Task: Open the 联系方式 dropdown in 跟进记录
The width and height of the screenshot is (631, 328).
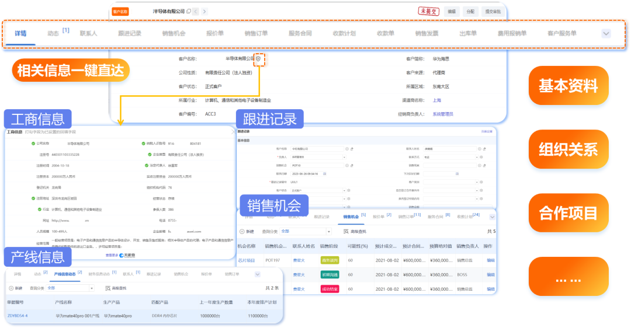Action: click(x=450, y=157)
